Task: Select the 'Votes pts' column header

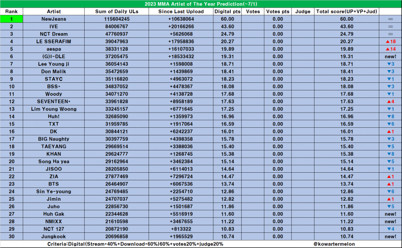Action: (278, 11)
